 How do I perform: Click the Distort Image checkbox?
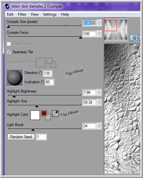tap(9, 44)
